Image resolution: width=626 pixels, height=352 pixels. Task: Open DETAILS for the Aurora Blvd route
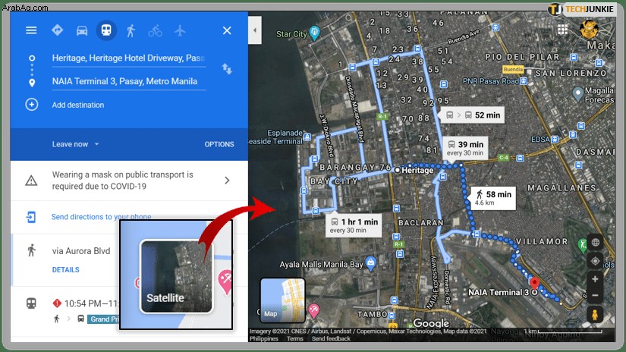pyautogui.click(x=65, y=270)
